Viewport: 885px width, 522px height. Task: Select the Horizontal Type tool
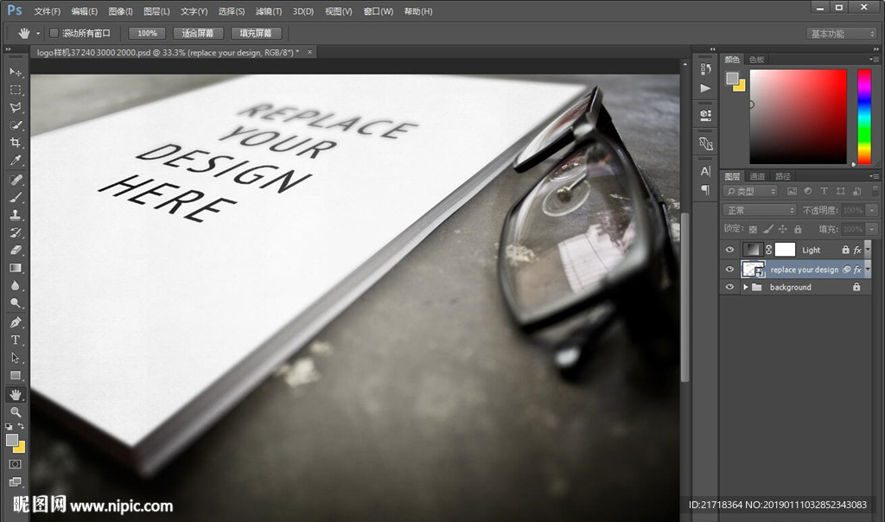(16, 340)
